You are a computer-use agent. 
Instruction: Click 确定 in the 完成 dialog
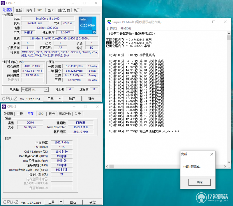click(200, 182)
